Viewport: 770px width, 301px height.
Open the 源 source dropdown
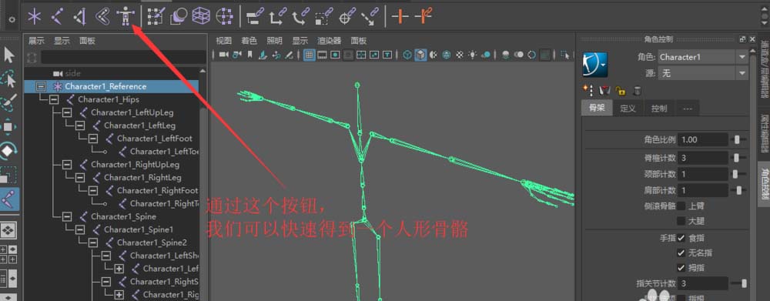coord(703,74)
